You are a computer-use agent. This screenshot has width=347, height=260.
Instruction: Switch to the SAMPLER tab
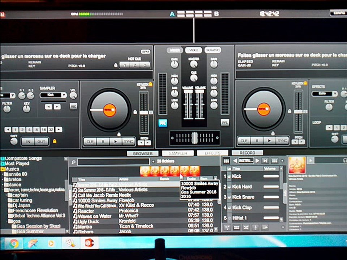click(178, 153)
